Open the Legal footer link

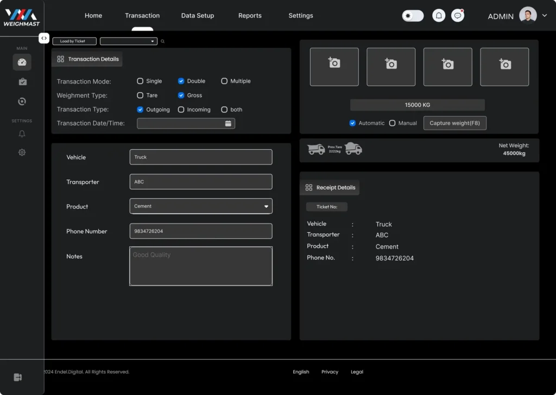tap(357, 372)
